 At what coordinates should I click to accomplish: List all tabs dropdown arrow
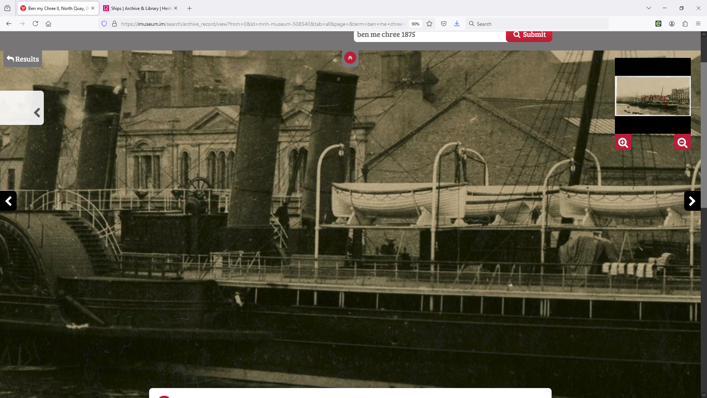click(649, 8)
